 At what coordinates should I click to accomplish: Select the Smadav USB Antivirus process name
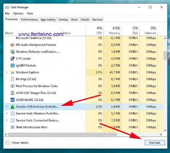(37, 107)
